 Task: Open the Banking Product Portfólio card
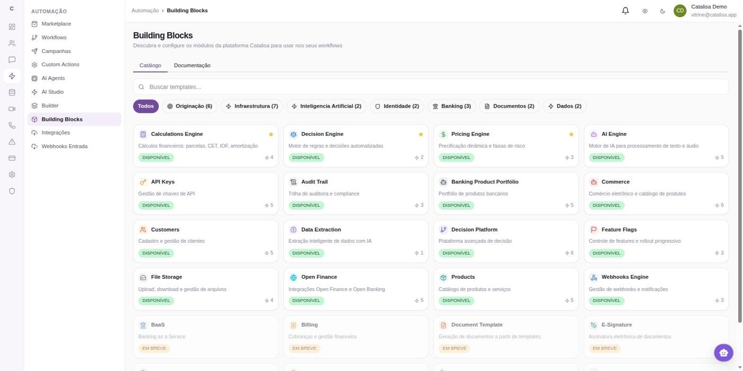pos(506,193)
